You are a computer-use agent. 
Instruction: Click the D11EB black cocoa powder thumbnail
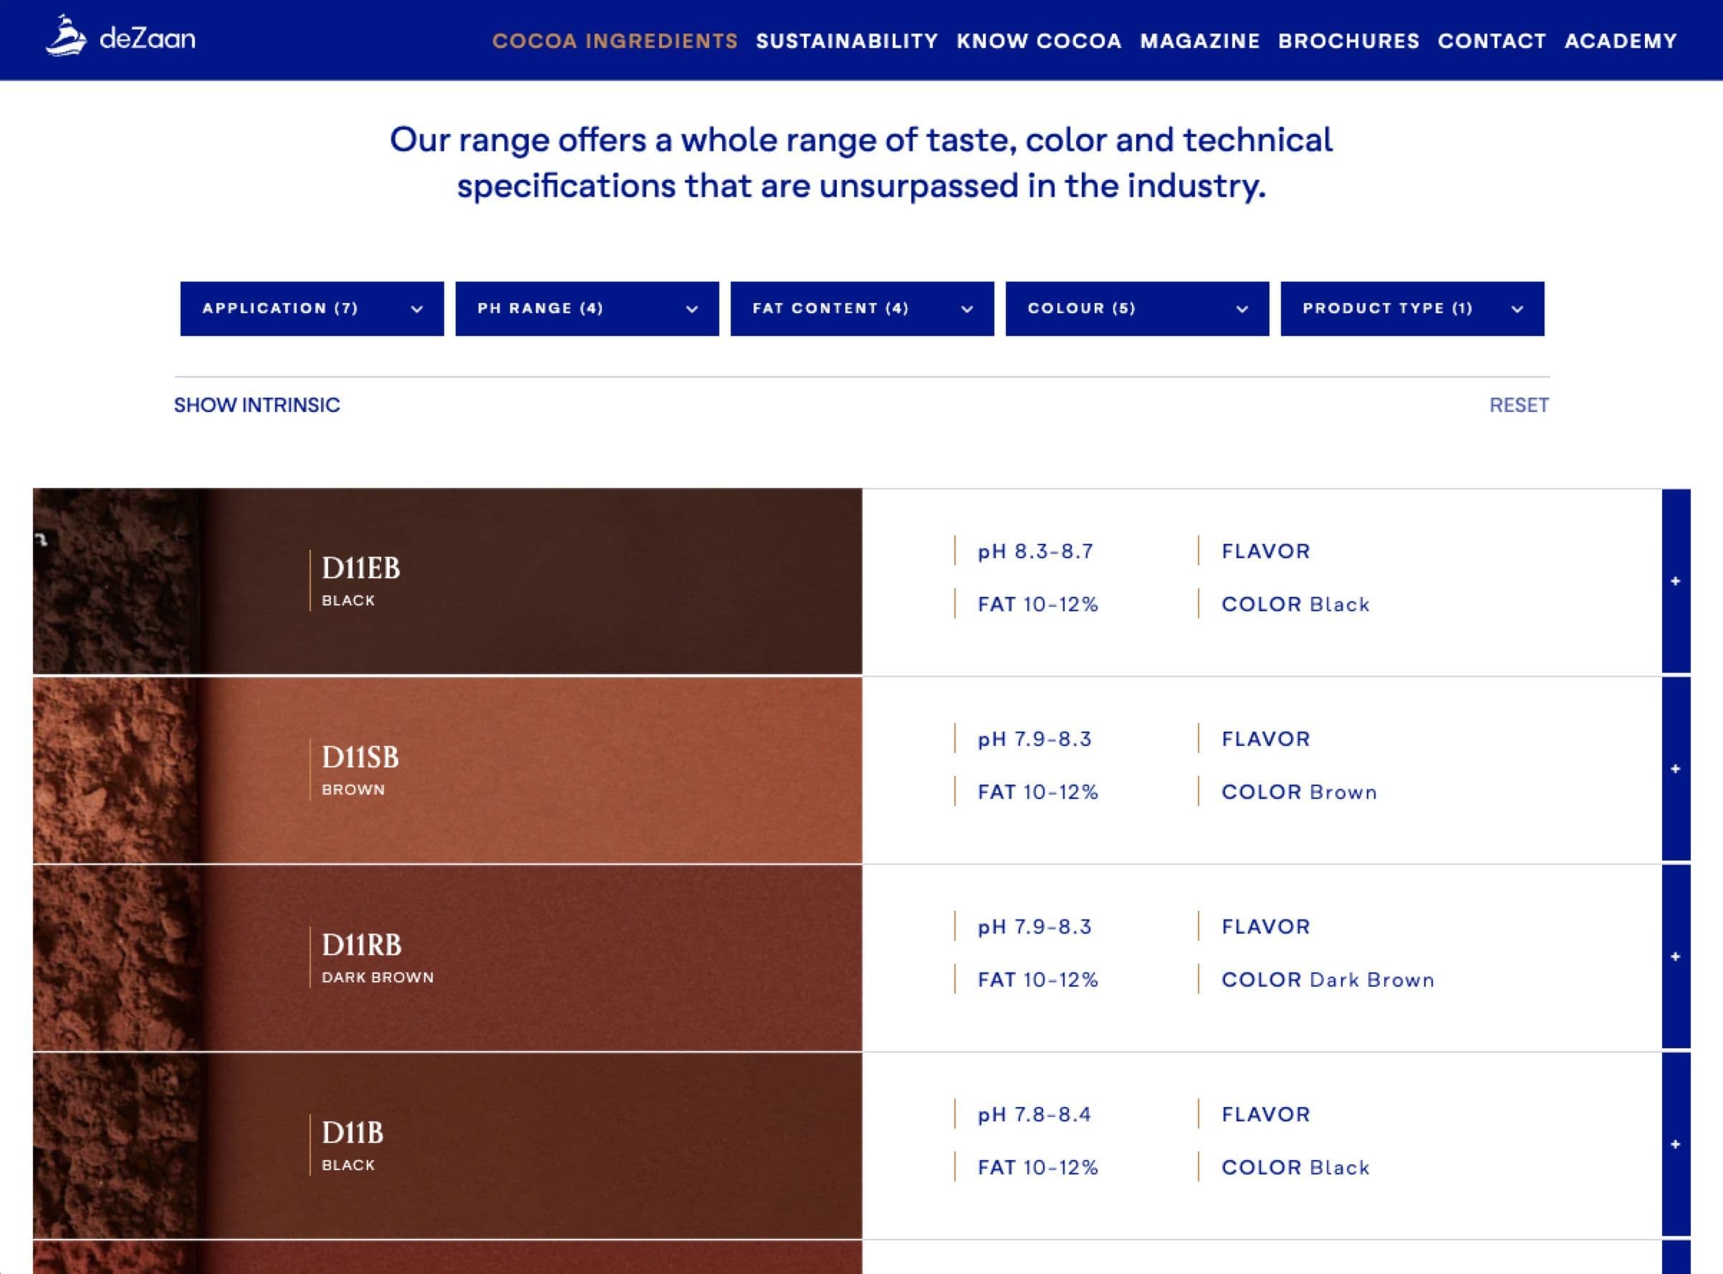pos(115,582)
